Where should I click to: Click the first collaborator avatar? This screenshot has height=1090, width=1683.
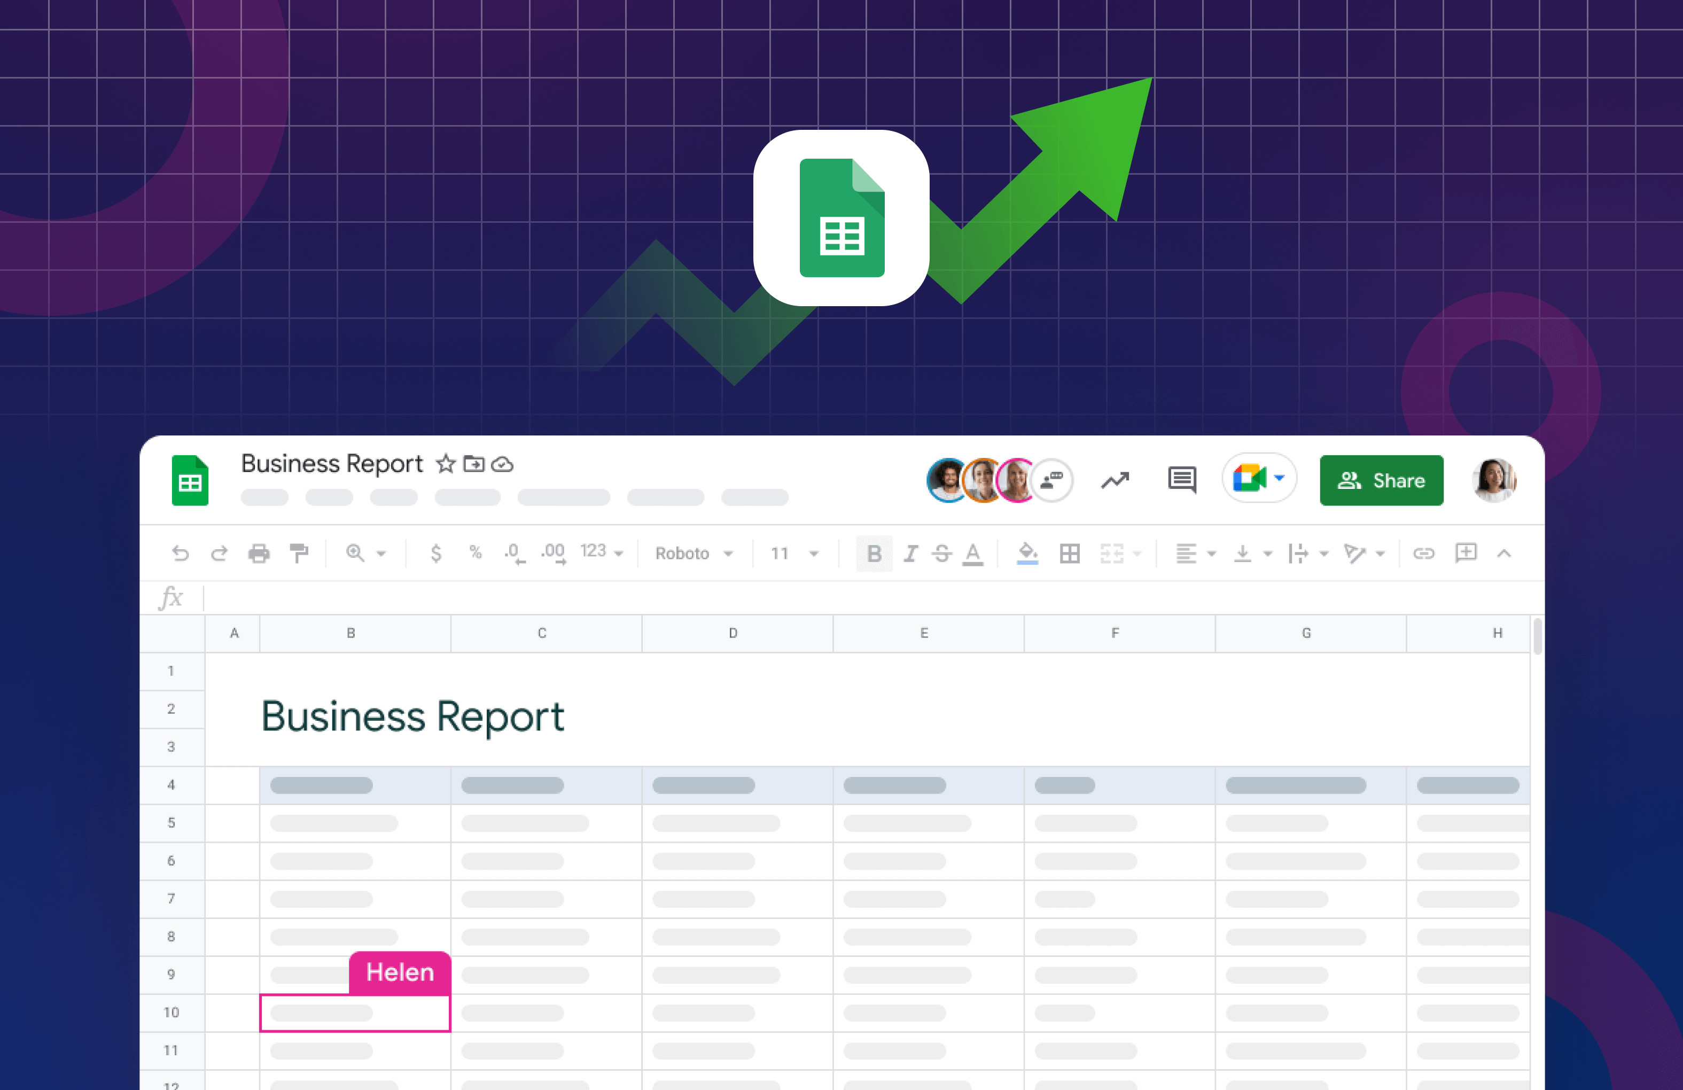948,480
